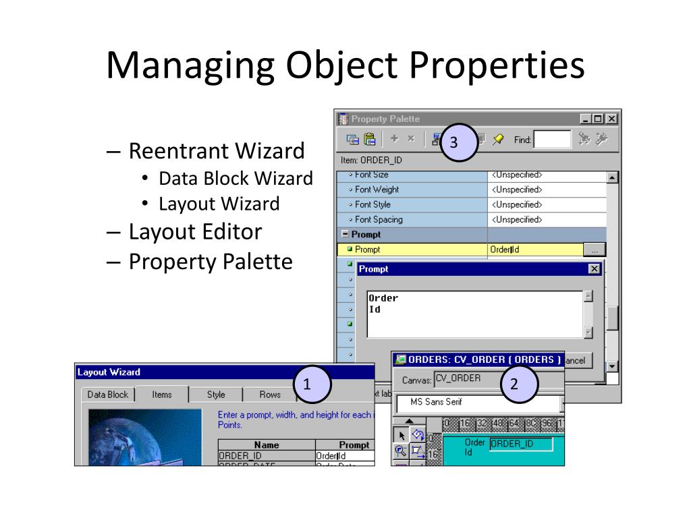Collapse the Prompt property group
Image resolution: width=691 pixels, height=518 pixels.
pos(345,234)
